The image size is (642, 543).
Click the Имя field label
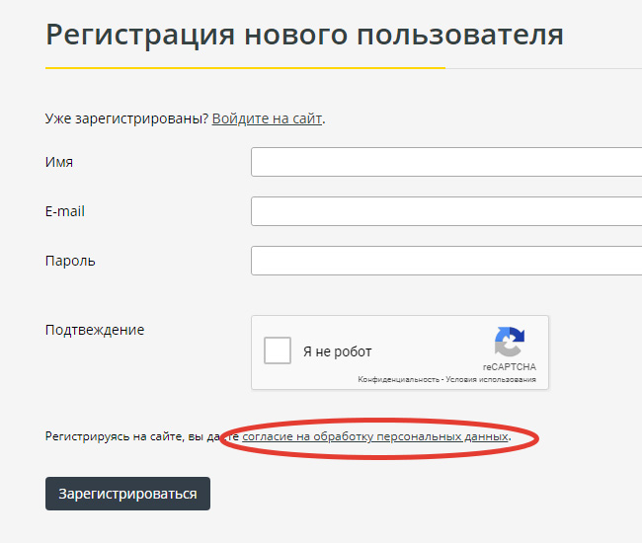point(59,162)
